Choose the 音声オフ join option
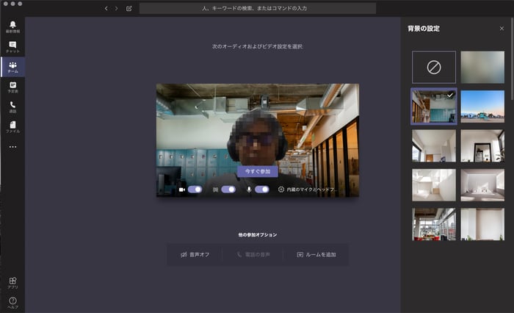 195,254
